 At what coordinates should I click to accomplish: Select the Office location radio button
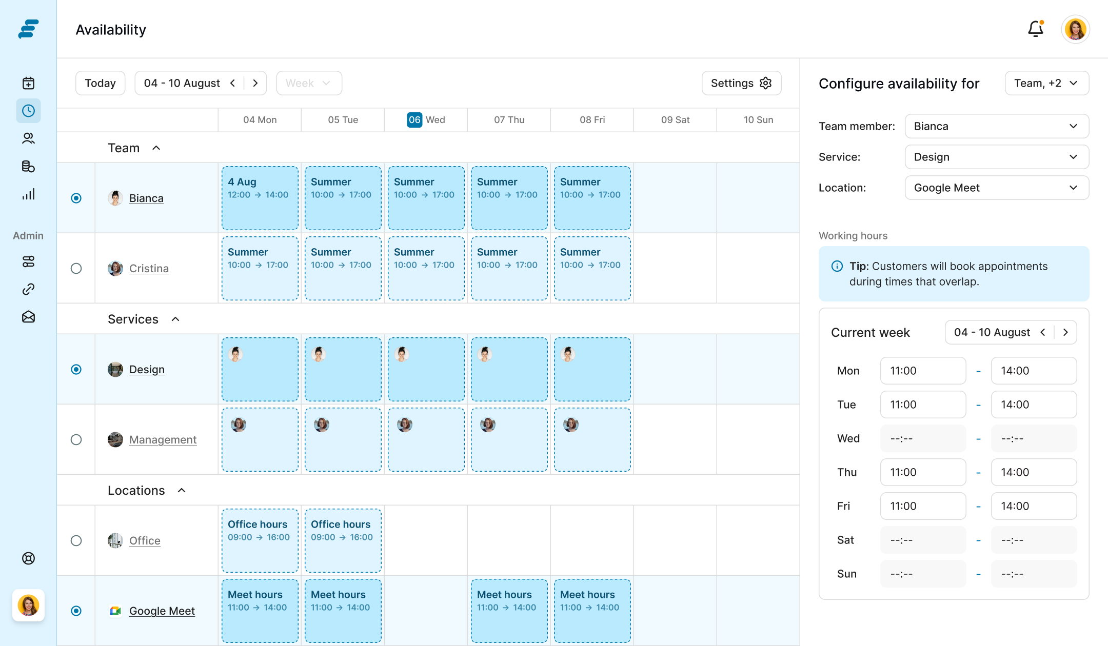[76, 540]
